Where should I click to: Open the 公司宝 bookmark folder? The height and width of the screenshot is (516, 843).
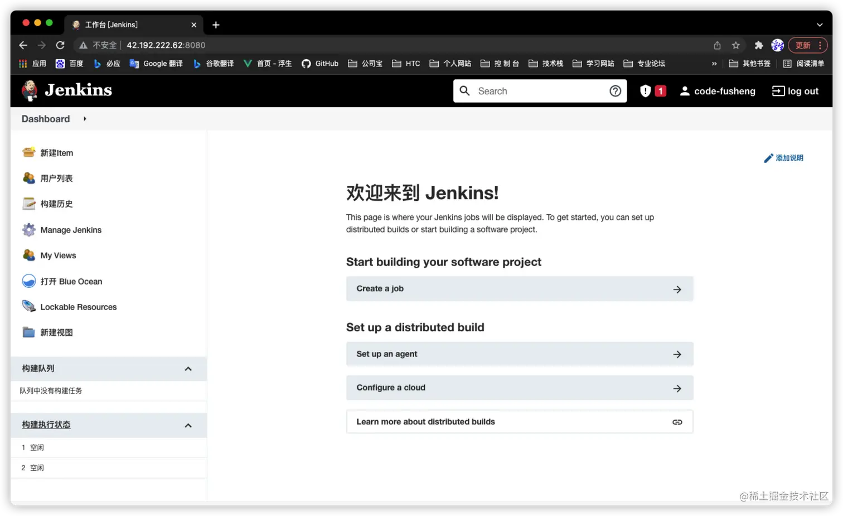[365, 64]
